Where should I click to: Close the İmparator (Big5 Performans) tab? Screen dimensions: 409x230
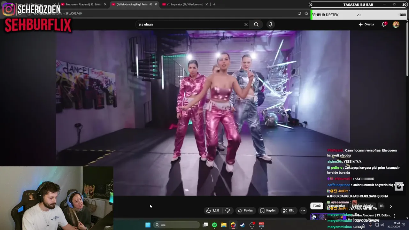tap(206, 4)
